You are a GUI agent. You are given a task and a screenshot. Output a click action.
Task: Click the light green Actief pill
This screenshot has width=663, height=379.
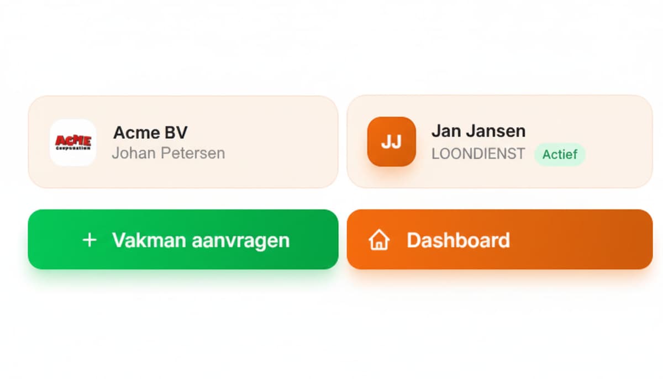pos(560,155)
